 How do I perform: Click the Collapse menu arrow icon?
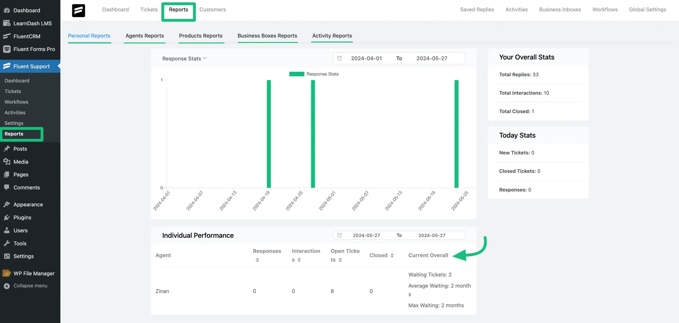(x=7, y=286)
